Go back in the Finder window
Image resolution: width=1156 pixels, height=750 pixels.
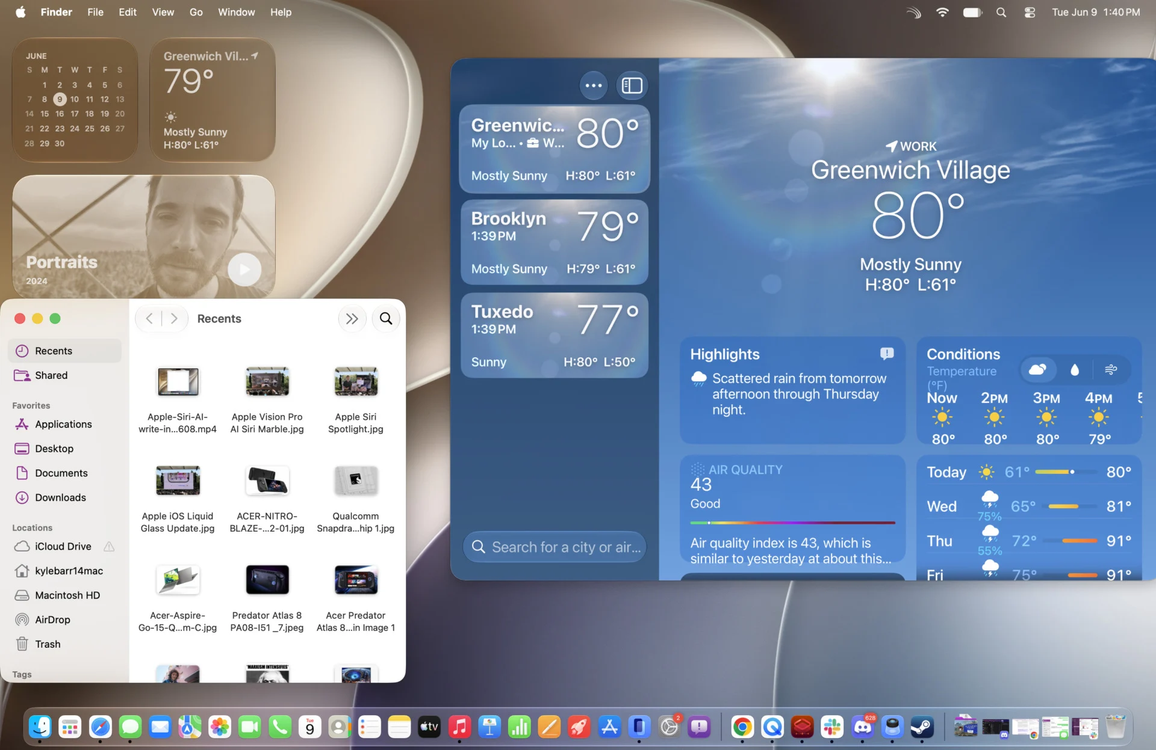coord(149,319)
